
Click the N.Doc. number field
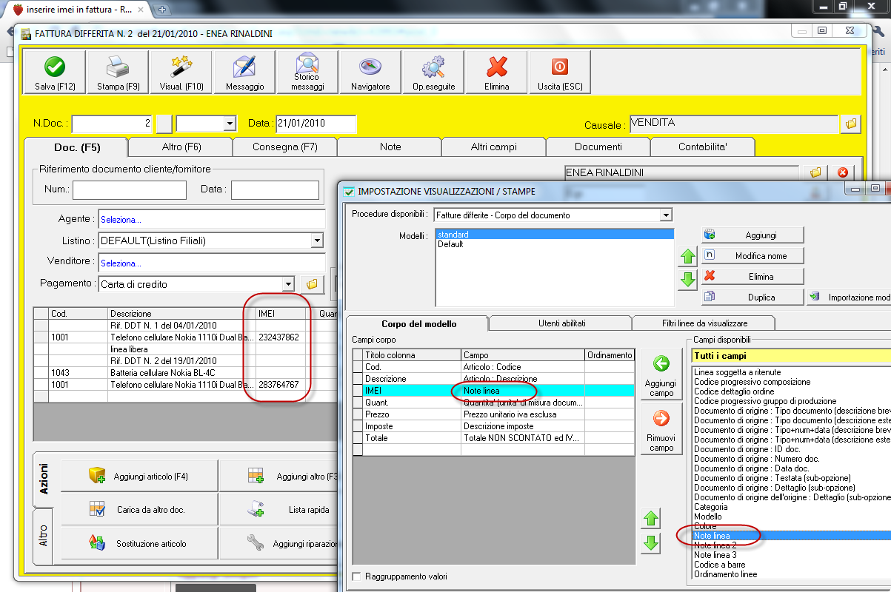[113, 124]
